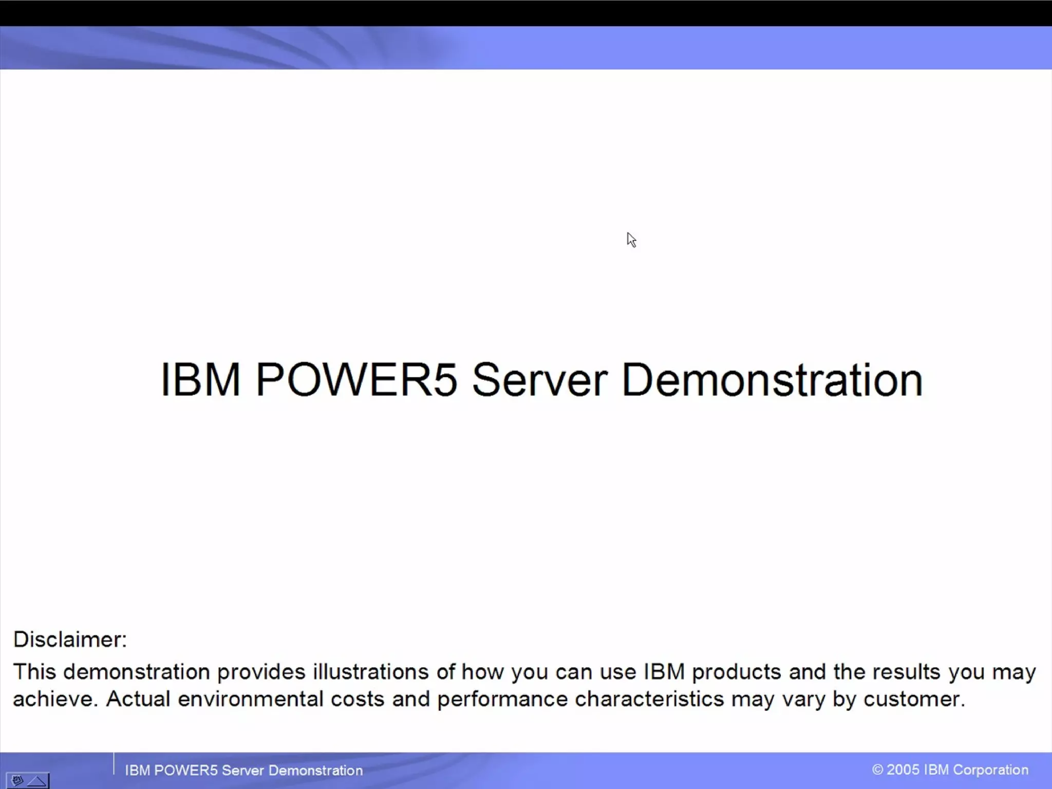Image resolution: width=1052 pixels, height=789 pixels.
Task: Click the vertical divider line in the footer
Action: tap(114, 764)
